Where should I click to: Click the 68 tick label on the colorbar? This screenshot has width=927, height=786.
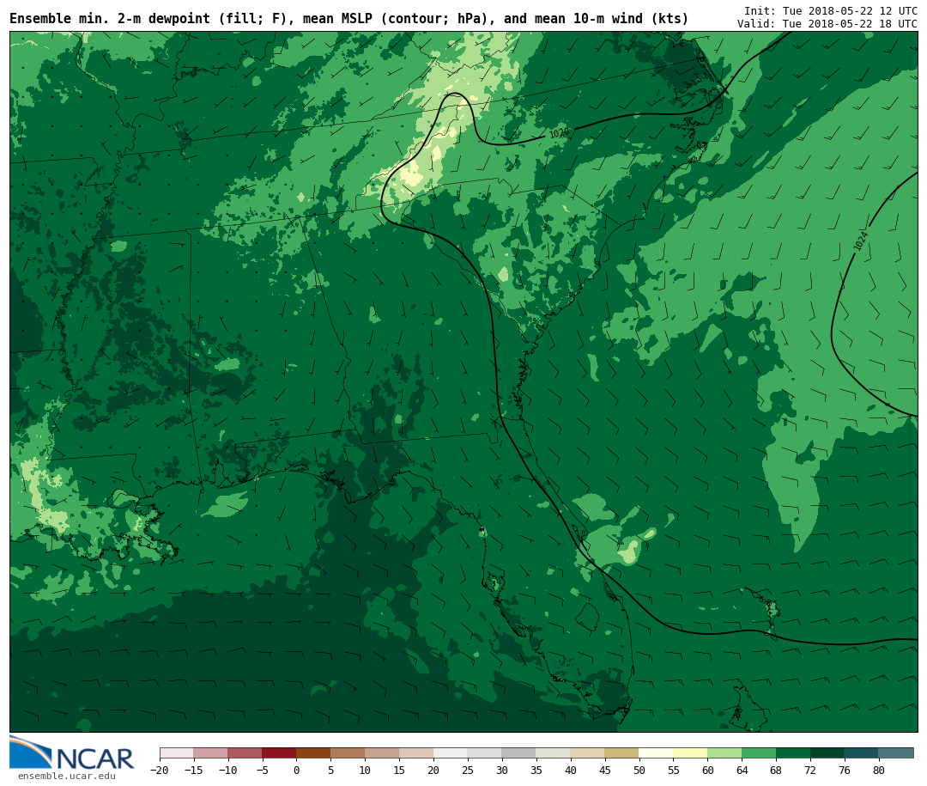pos(776,771)
